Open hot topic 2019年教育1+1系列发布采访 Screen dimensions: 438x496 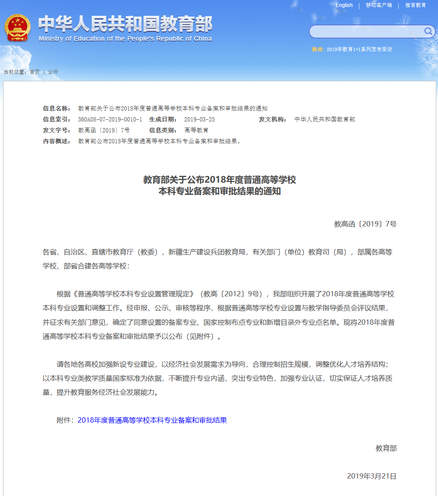[x=359, y=49]
